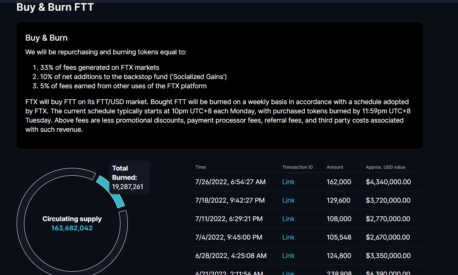The width and height of the screenshot is (458, 275).
Task: Open the Link for the 6/28/2022 burn transaction
Action: point(288,256)
